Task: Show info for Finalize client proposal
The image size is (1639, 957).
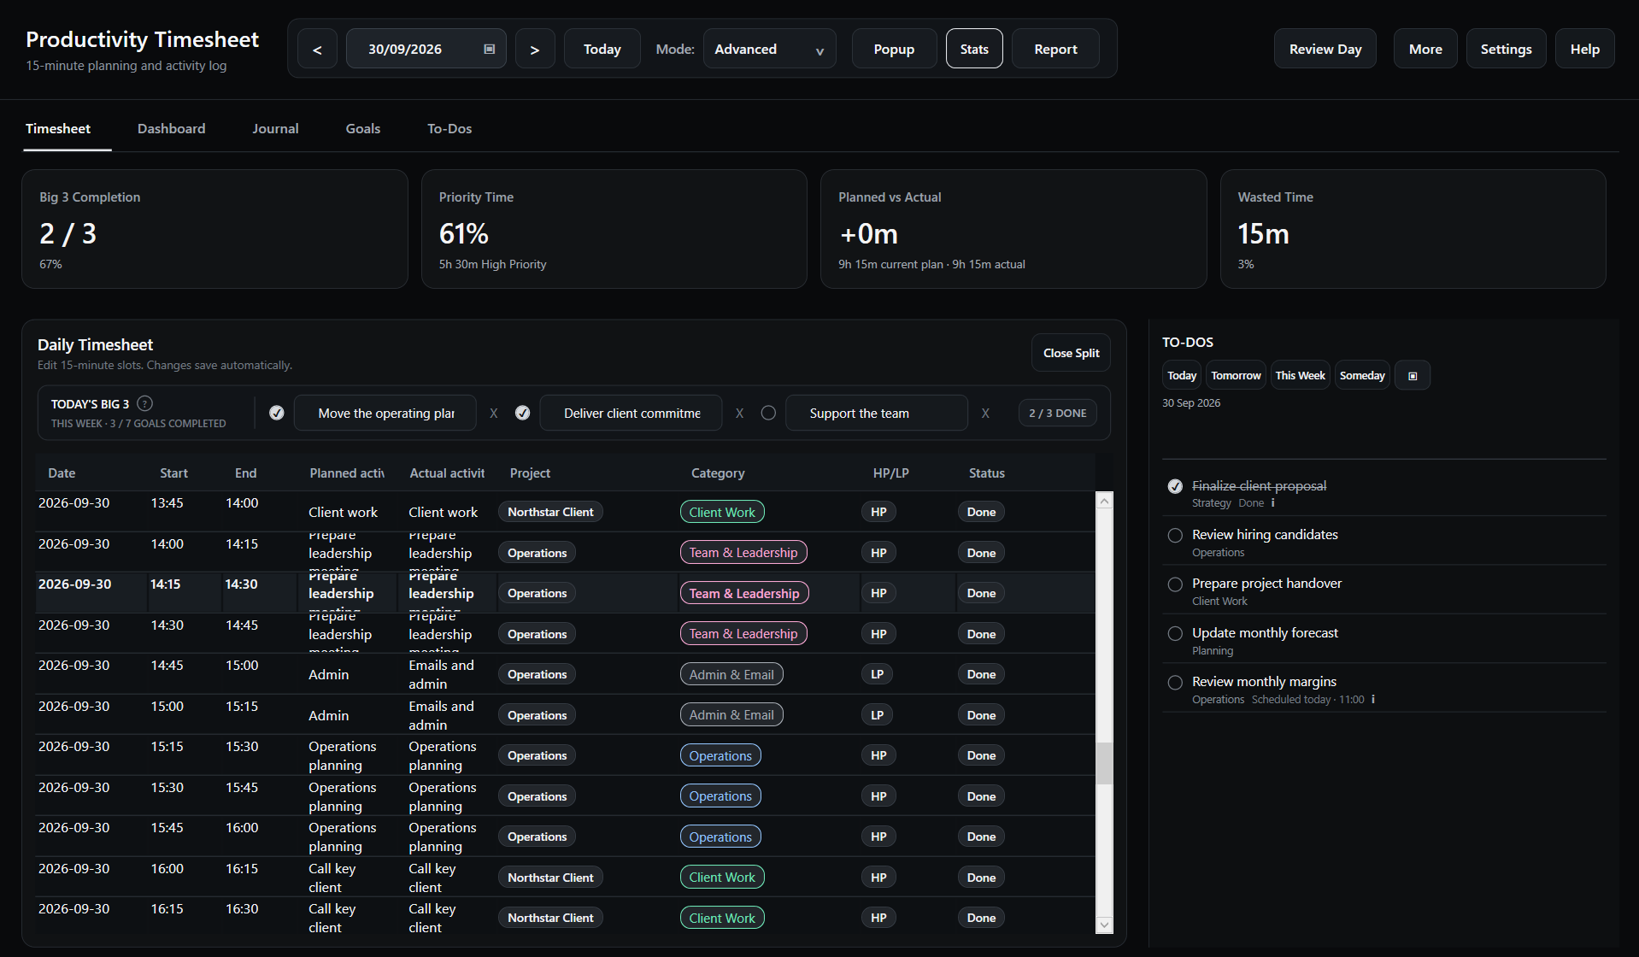Action: pos(1273,503)
